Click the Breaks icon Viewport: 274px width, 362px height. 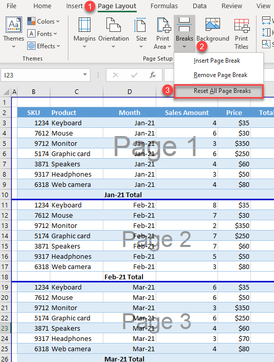coord(184,25)
